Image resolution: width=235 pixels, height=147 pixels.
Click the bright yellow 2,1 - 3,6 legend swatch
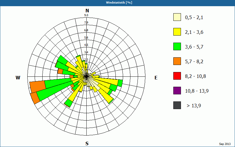pos(177,32)
